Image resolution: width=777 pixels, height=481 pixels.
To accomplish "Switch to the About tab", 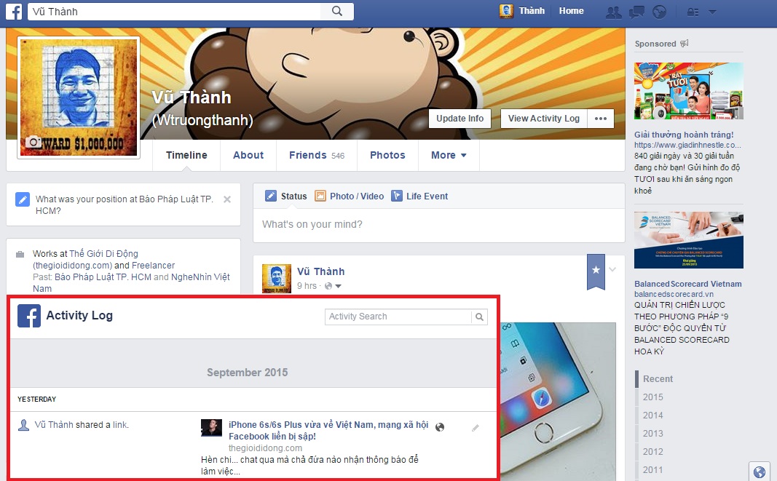I will tap(248, 155).
